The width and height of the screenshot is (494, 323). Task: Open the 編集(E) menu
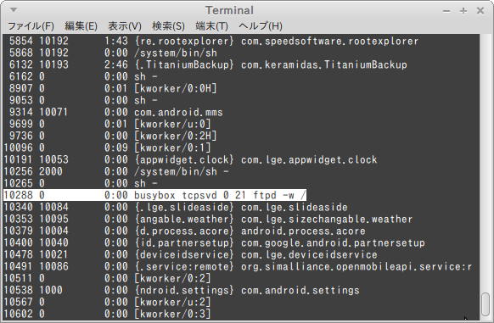(x=81, y=25)
